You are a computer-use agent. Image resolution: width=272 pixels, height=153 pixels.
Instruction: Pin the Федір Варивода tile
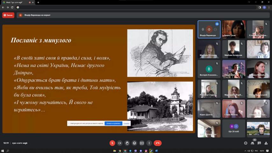coord(203,29)
